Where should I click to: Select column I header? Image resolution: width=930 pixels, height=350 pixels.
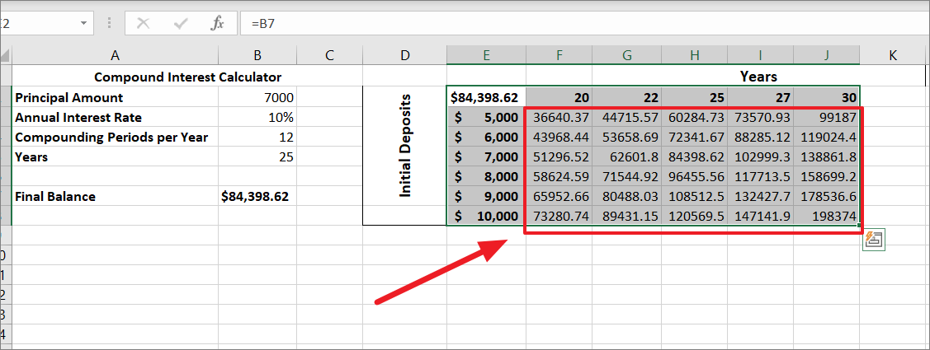tap(761, 56)
